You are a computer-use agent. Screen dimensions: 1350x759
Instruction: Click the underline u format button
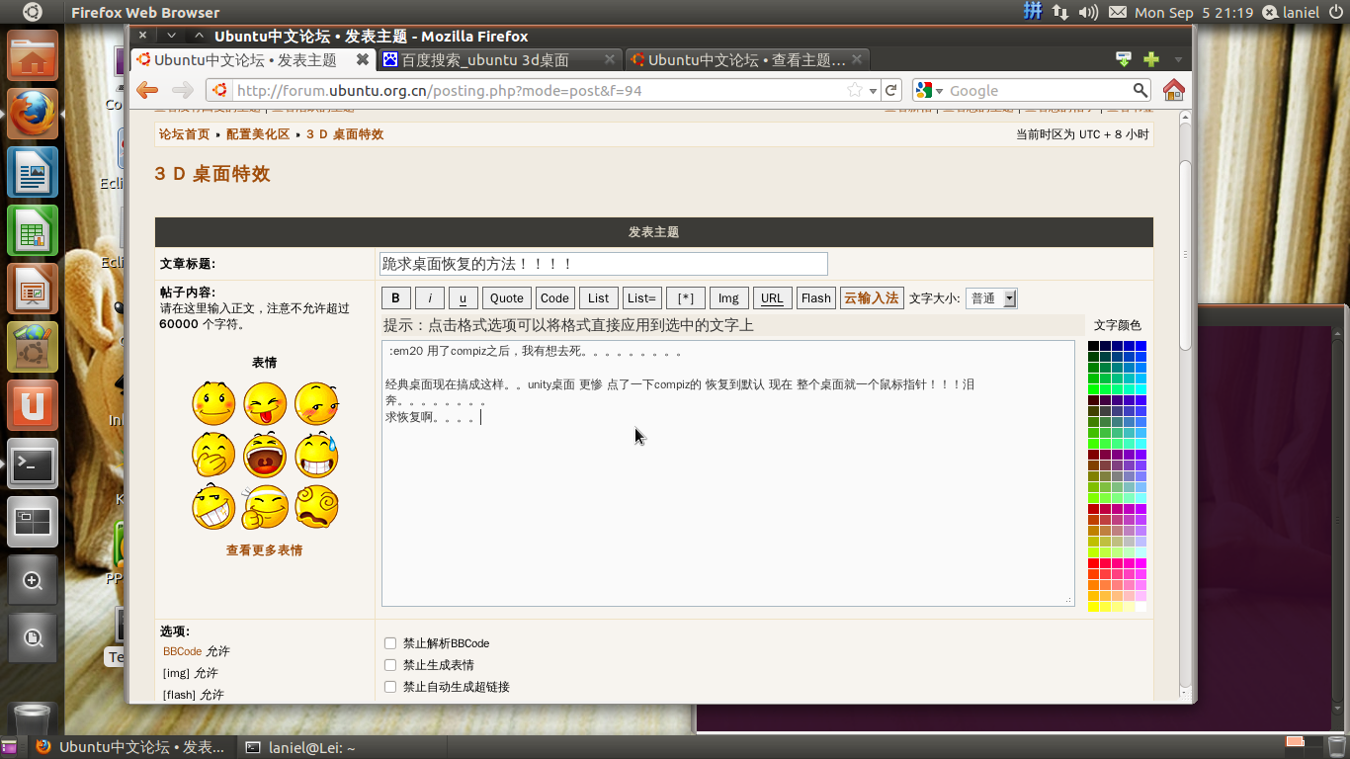(463, 298)
